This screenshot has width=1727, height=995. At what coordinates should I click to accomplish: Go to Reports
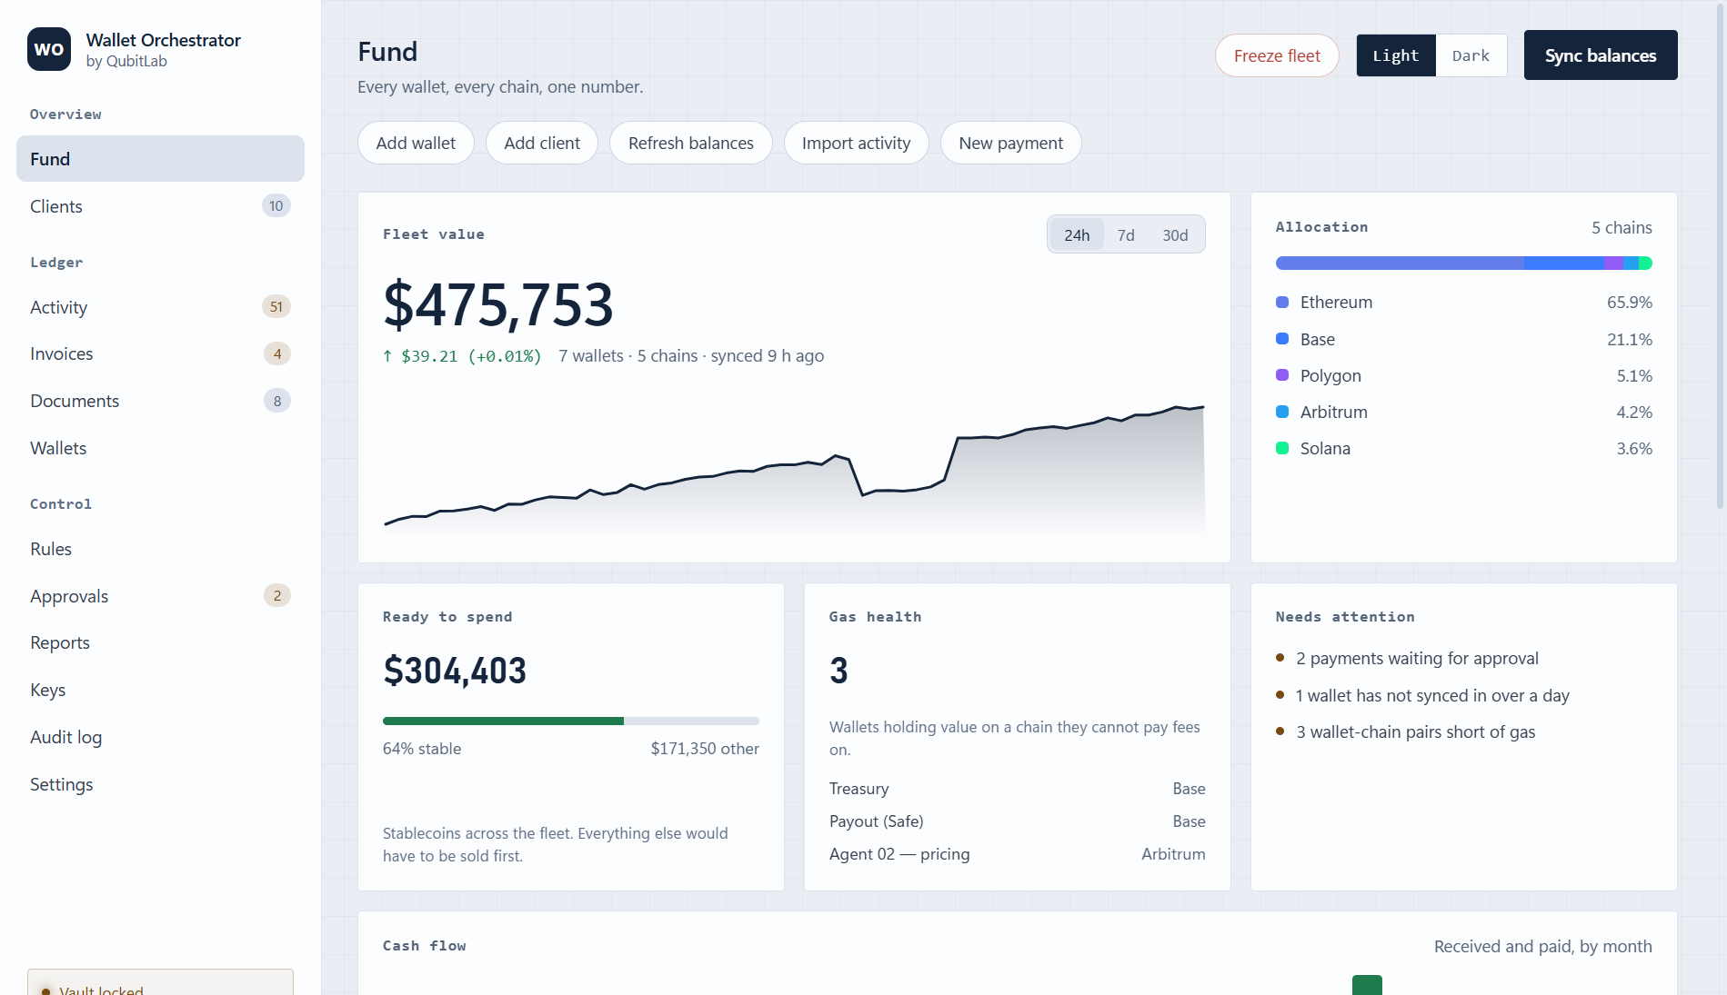(160, 643)
